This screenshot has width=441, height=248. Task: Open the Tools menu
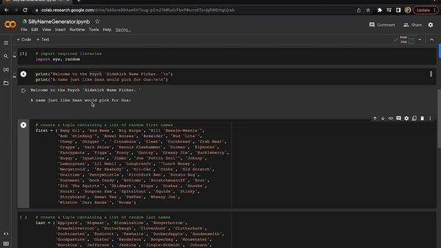click(94, 30)
